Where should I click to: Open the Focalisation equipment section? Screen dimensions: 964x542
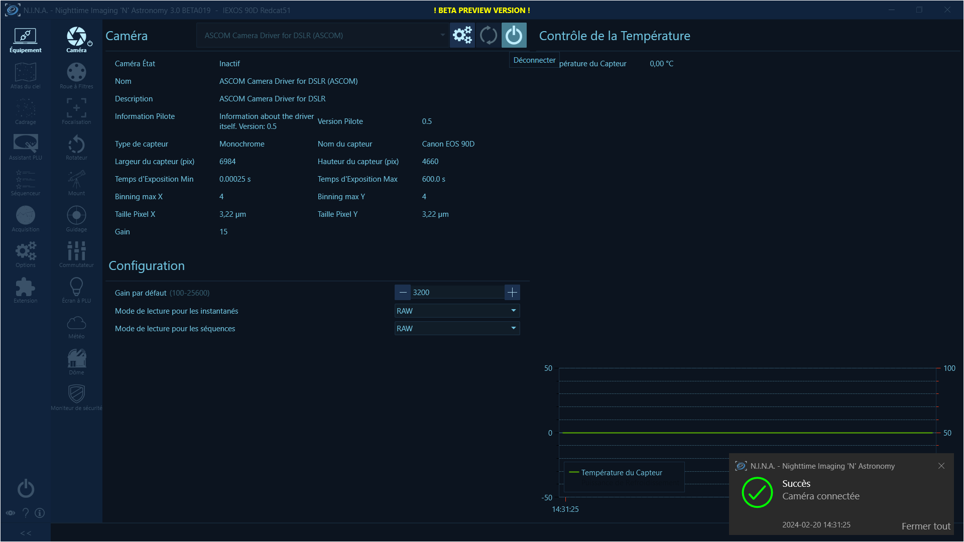coord(76,111)
